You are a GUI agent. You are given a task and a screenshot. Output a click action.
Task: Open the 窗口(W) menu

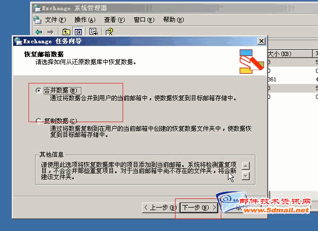[x=144, y=20]
